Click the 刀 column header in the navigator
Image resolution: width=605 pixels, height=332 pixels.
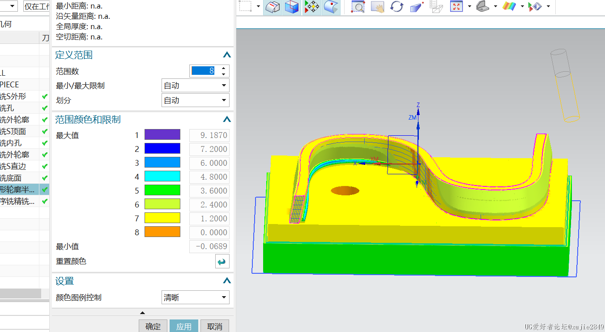pyautogui.click(x=45, y=38)
